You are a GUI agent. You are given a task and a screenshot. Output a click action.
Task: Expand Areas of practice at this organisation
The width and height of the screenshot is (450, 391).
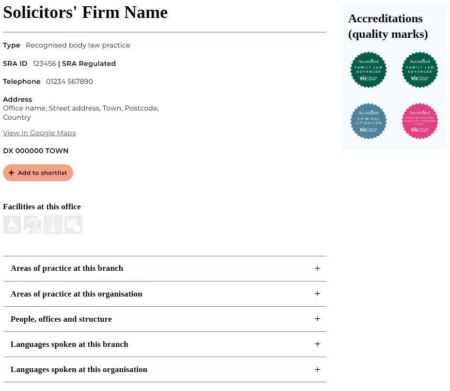coord(318,294)
